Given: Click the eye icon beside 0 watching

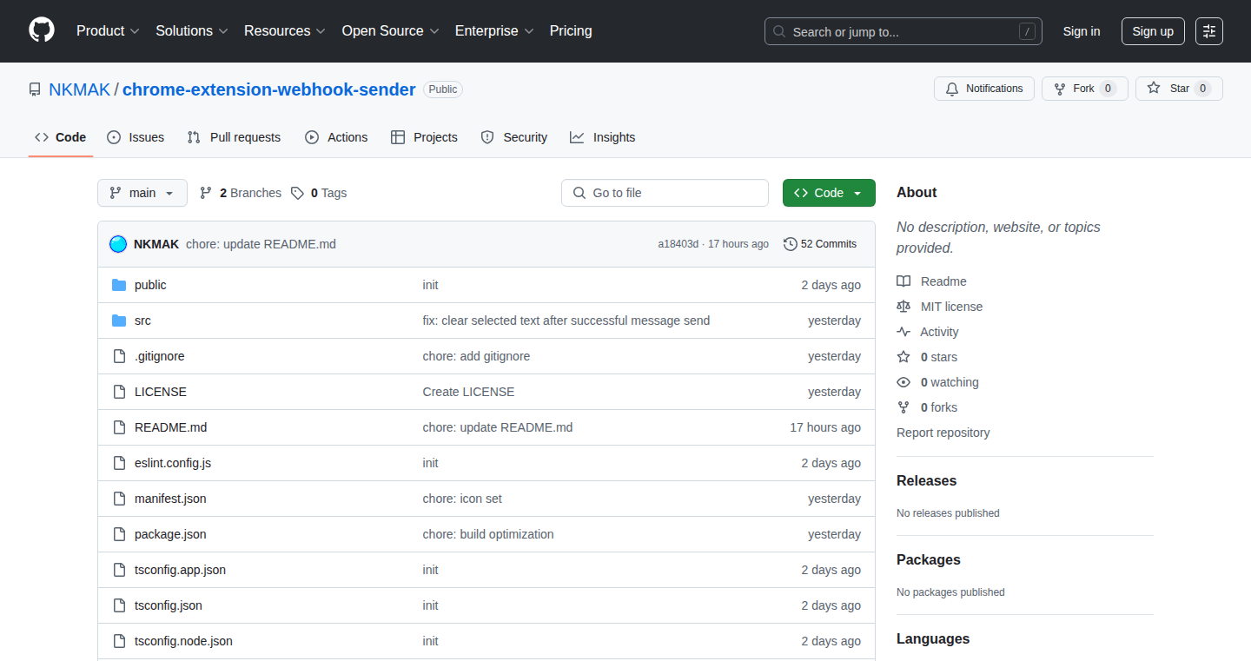Looking at the screenshot, I should tap(903, 382).
